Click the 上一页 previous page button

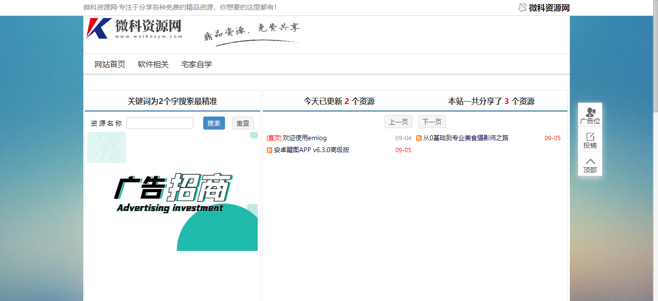coord(398,121)
